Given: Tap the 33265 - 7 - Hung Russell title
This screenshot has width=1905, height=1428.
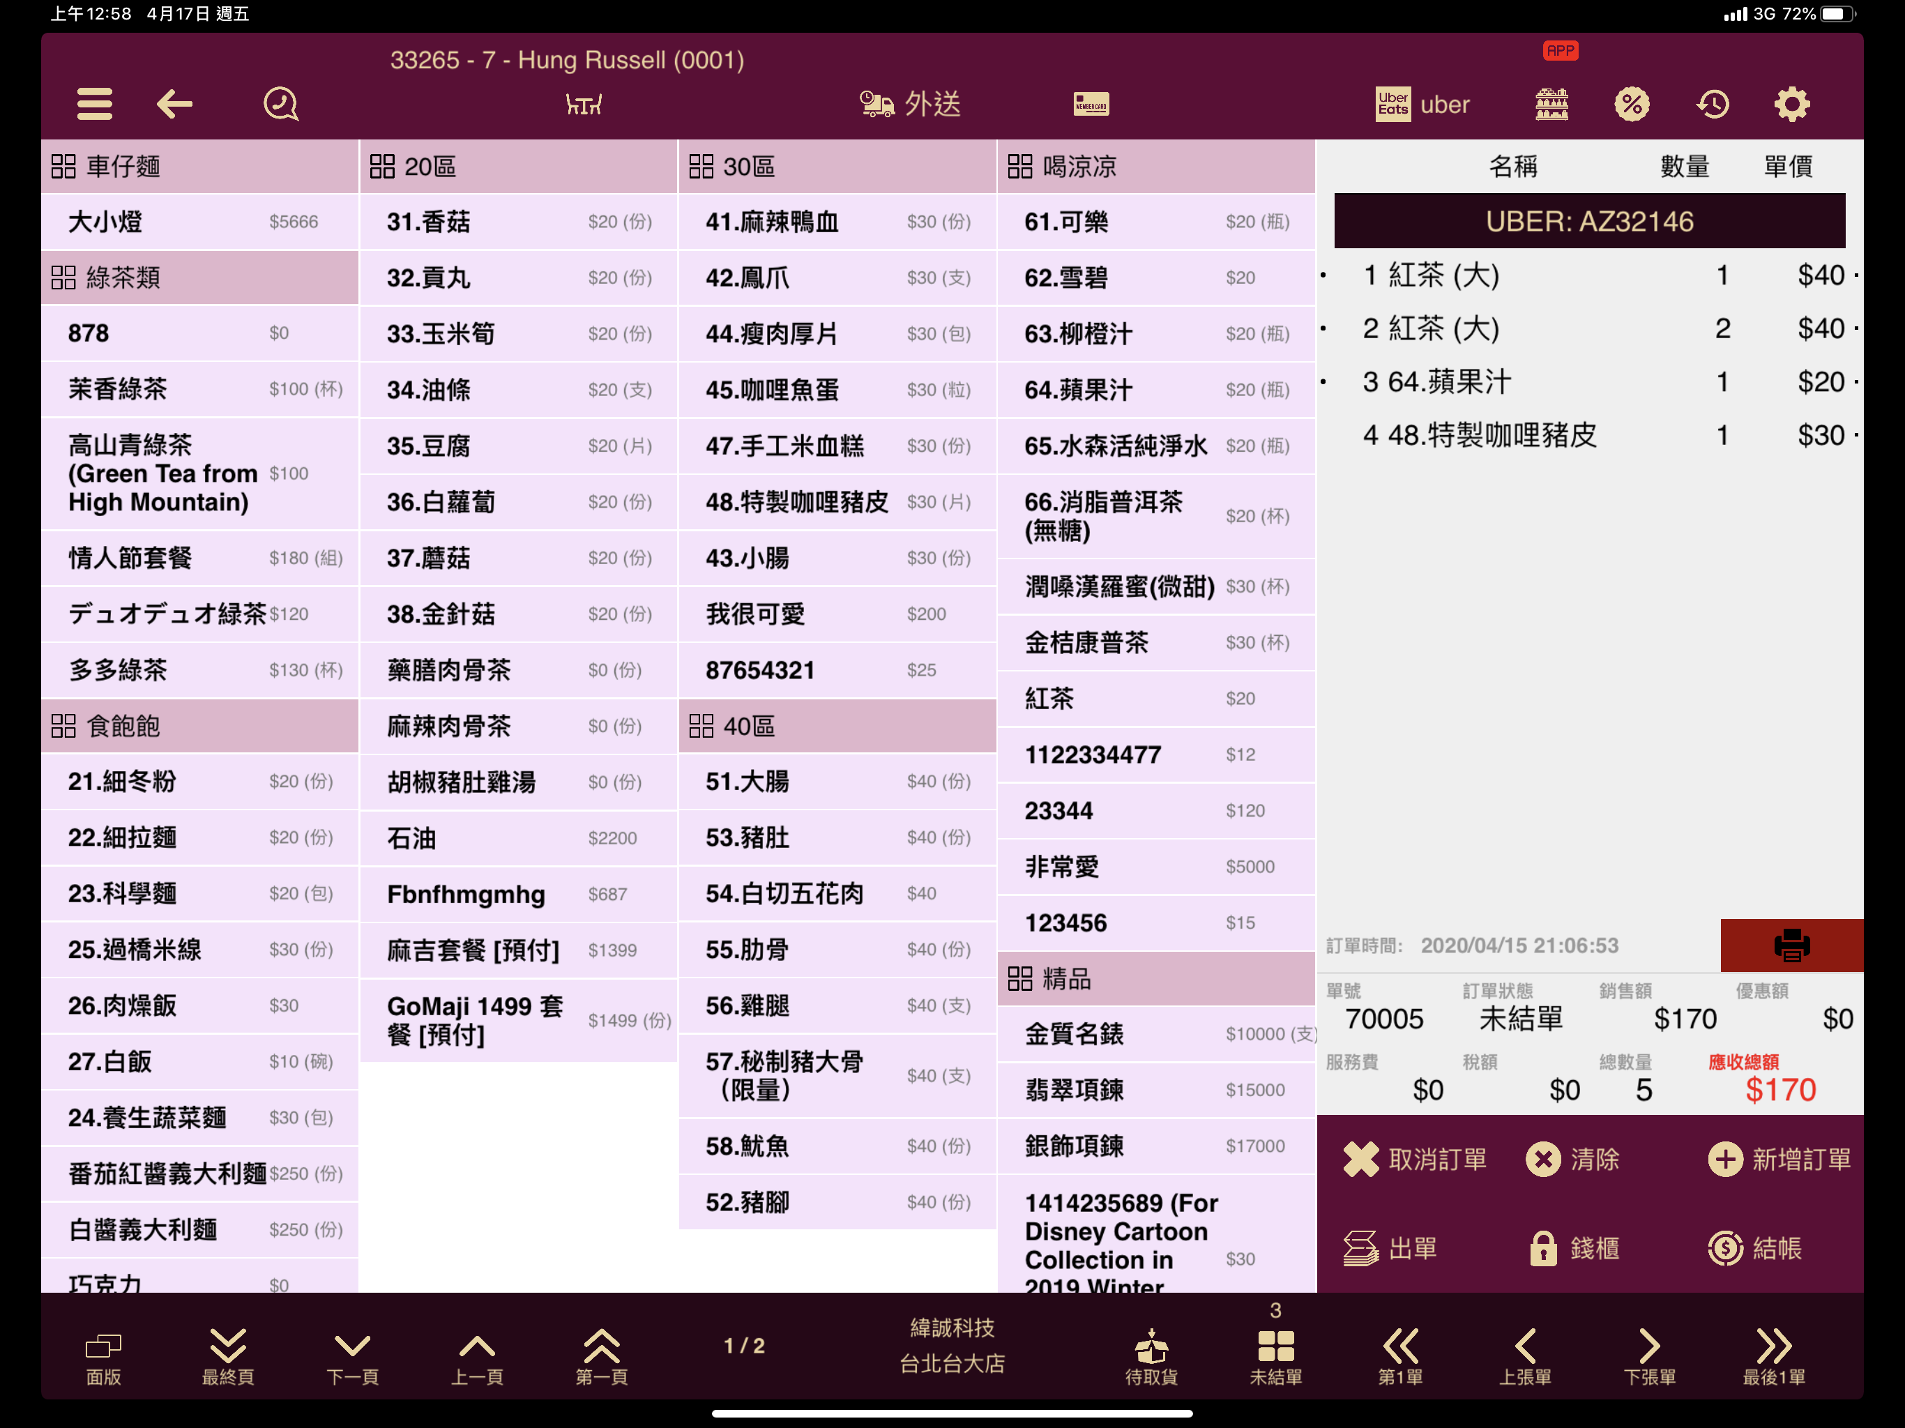Looking at the screenshot, I should tap(567, 59).
